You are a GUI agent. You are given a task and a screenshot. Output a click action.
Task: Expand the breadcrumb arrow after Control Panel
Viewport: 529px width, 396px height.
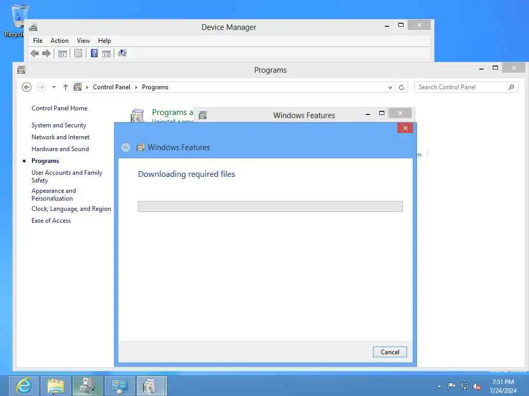click(136, 87)
